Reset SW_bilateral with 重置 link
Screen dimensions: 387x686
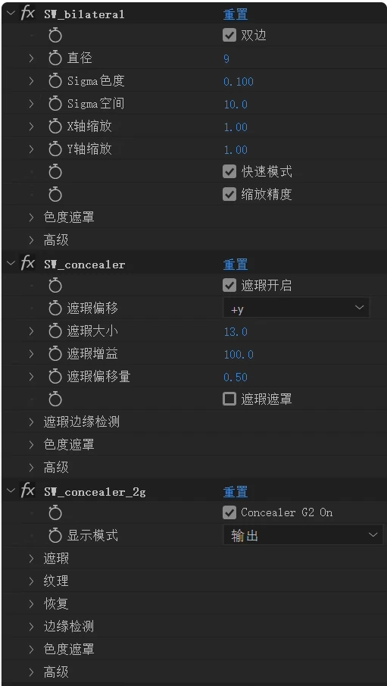(236, 14)
